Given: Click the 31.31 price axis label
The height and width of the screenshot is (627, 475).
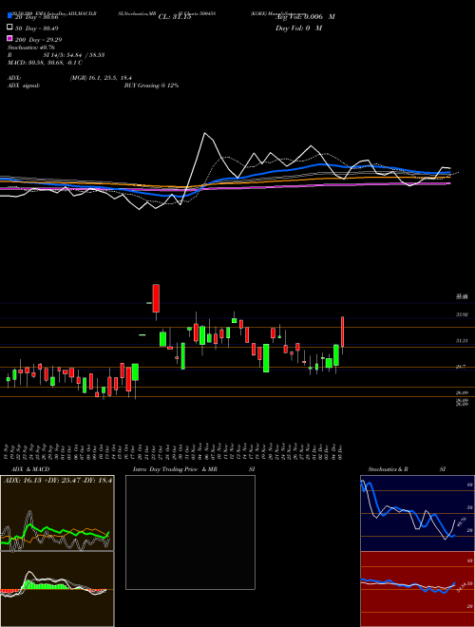Looking at the screenshot, I should (x=462, y=341).
